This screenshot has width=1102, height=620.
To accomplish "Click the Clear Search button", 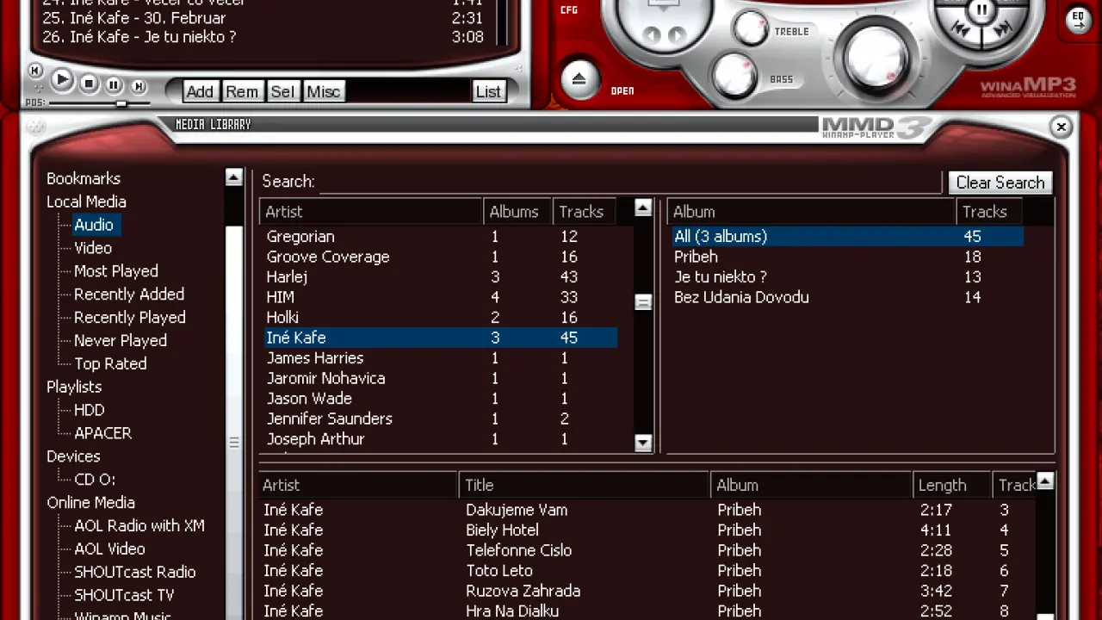I will (x=1000, y=183).
